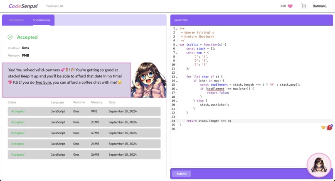Follow the Two Sum link
Image resolution: width=335 pixels, height=181 pixels.
[x=43, y=82]
